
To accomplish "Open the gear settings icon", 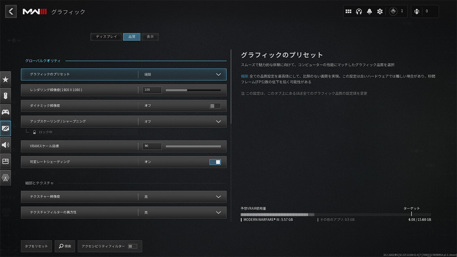I will 380,11.
